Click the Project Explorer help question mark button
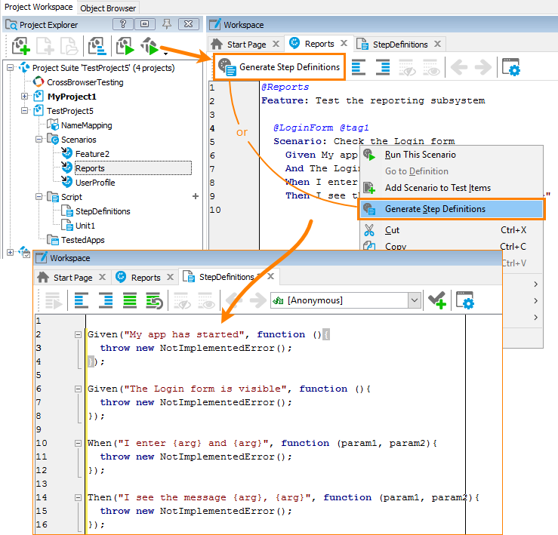Viewport: 558px width, 535px height. 123,24
